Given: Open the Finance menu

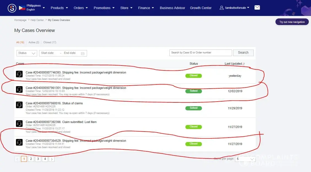Looking at the screenshot, I should 146,8.
